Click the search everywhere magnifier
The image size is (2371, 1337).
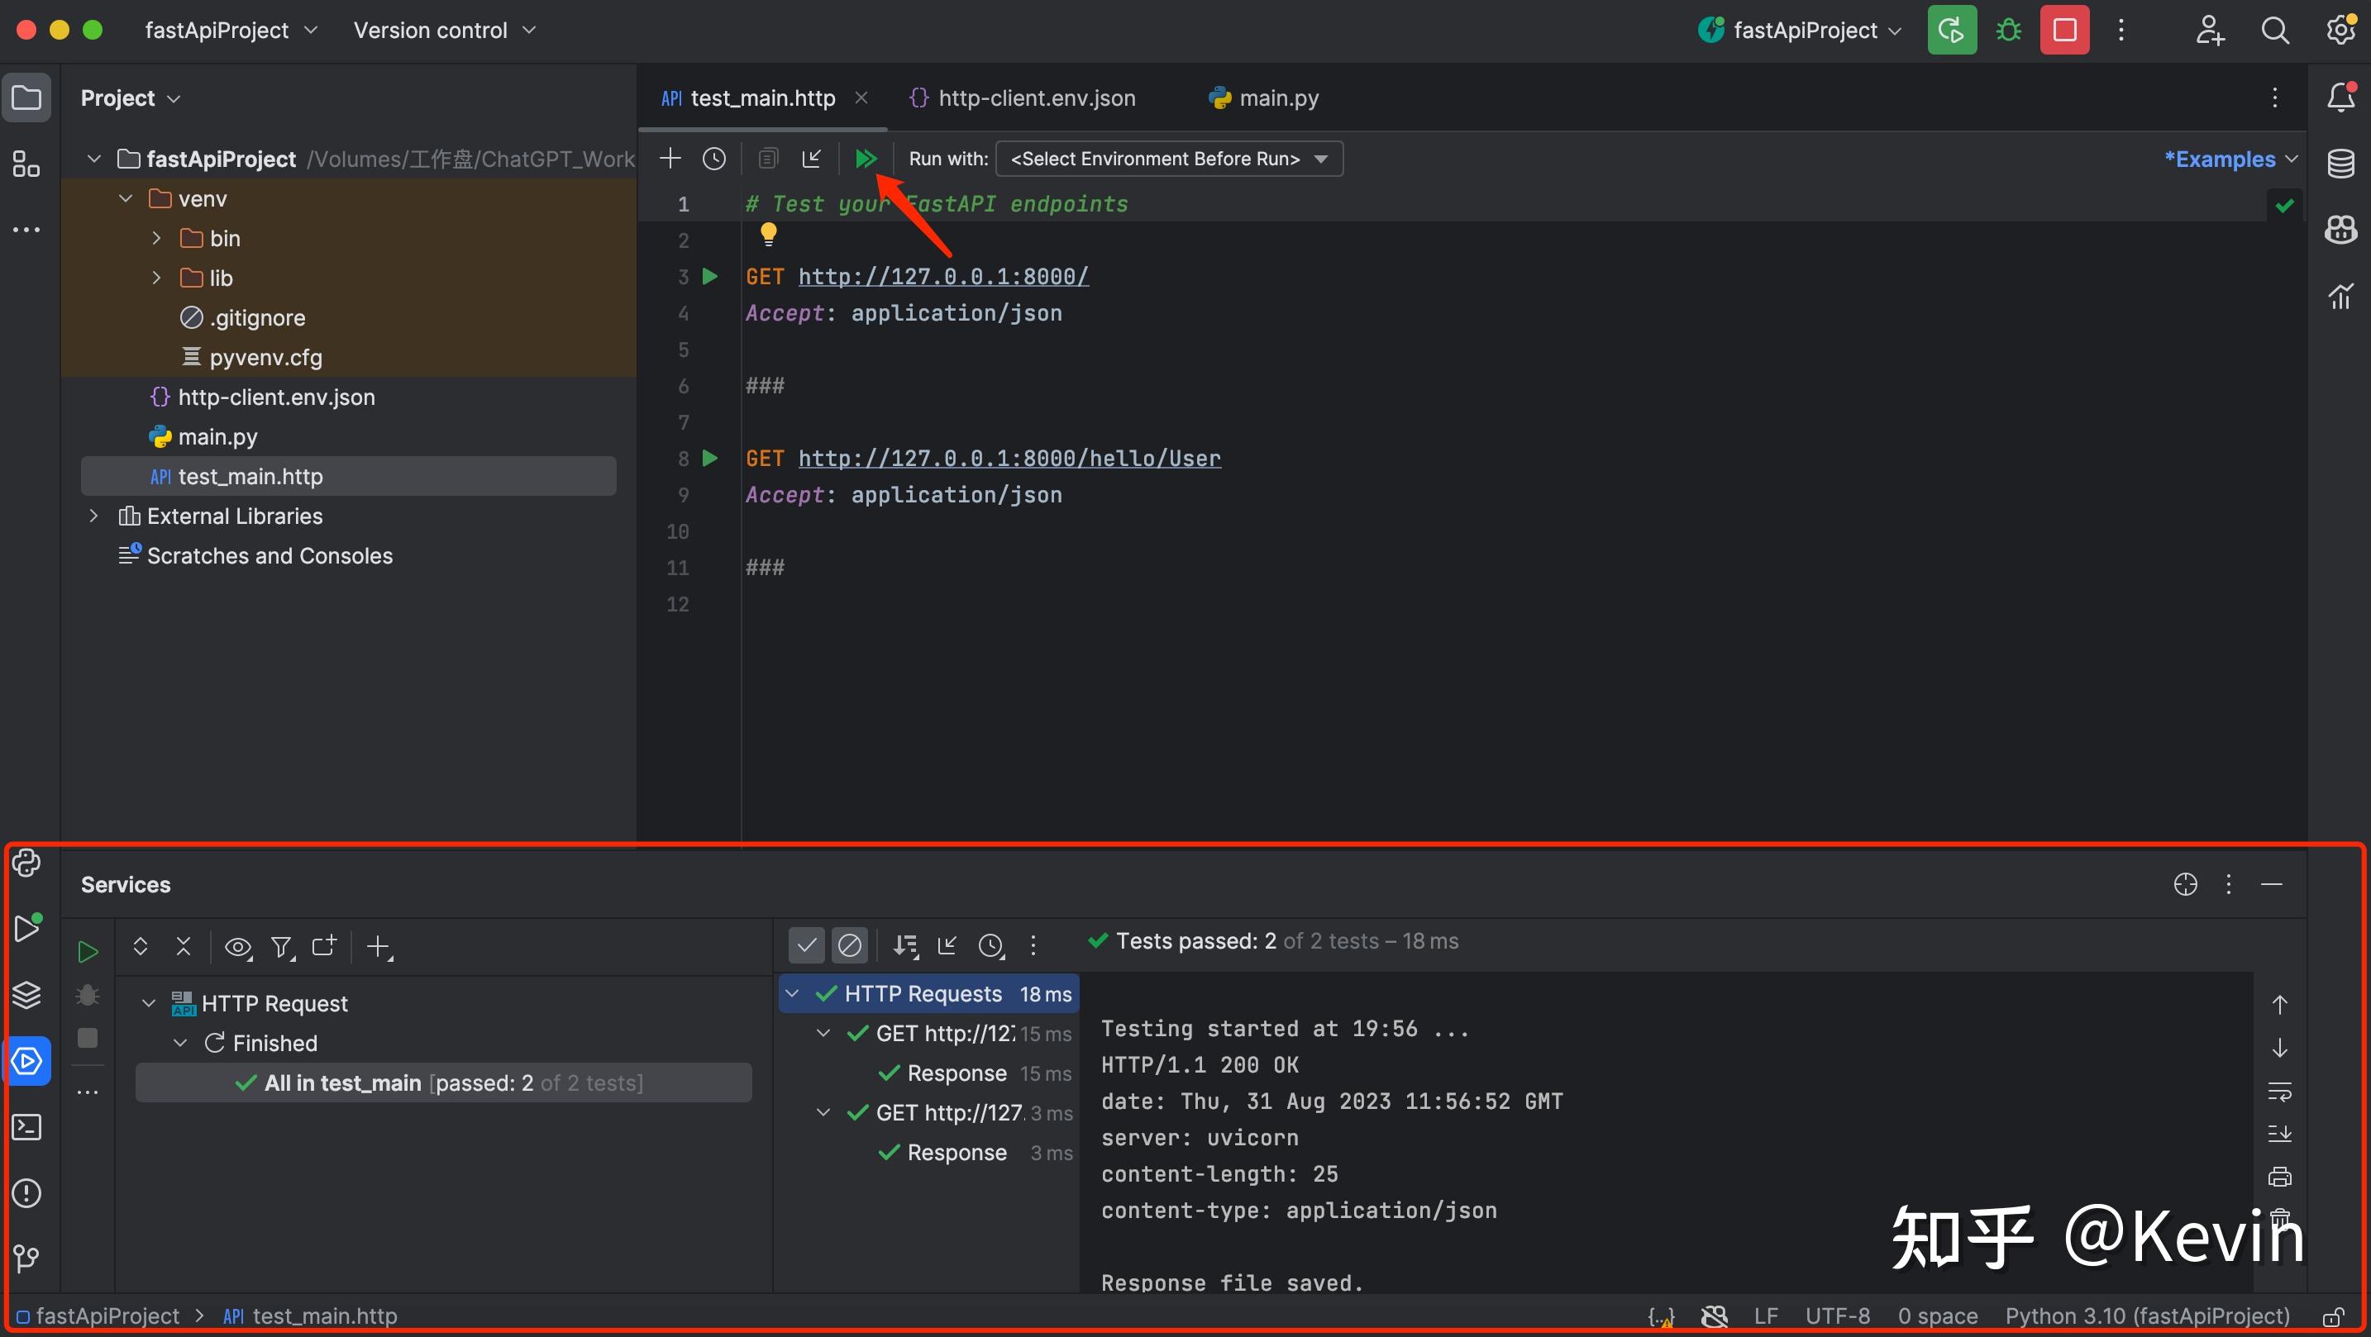[2275, 30]
